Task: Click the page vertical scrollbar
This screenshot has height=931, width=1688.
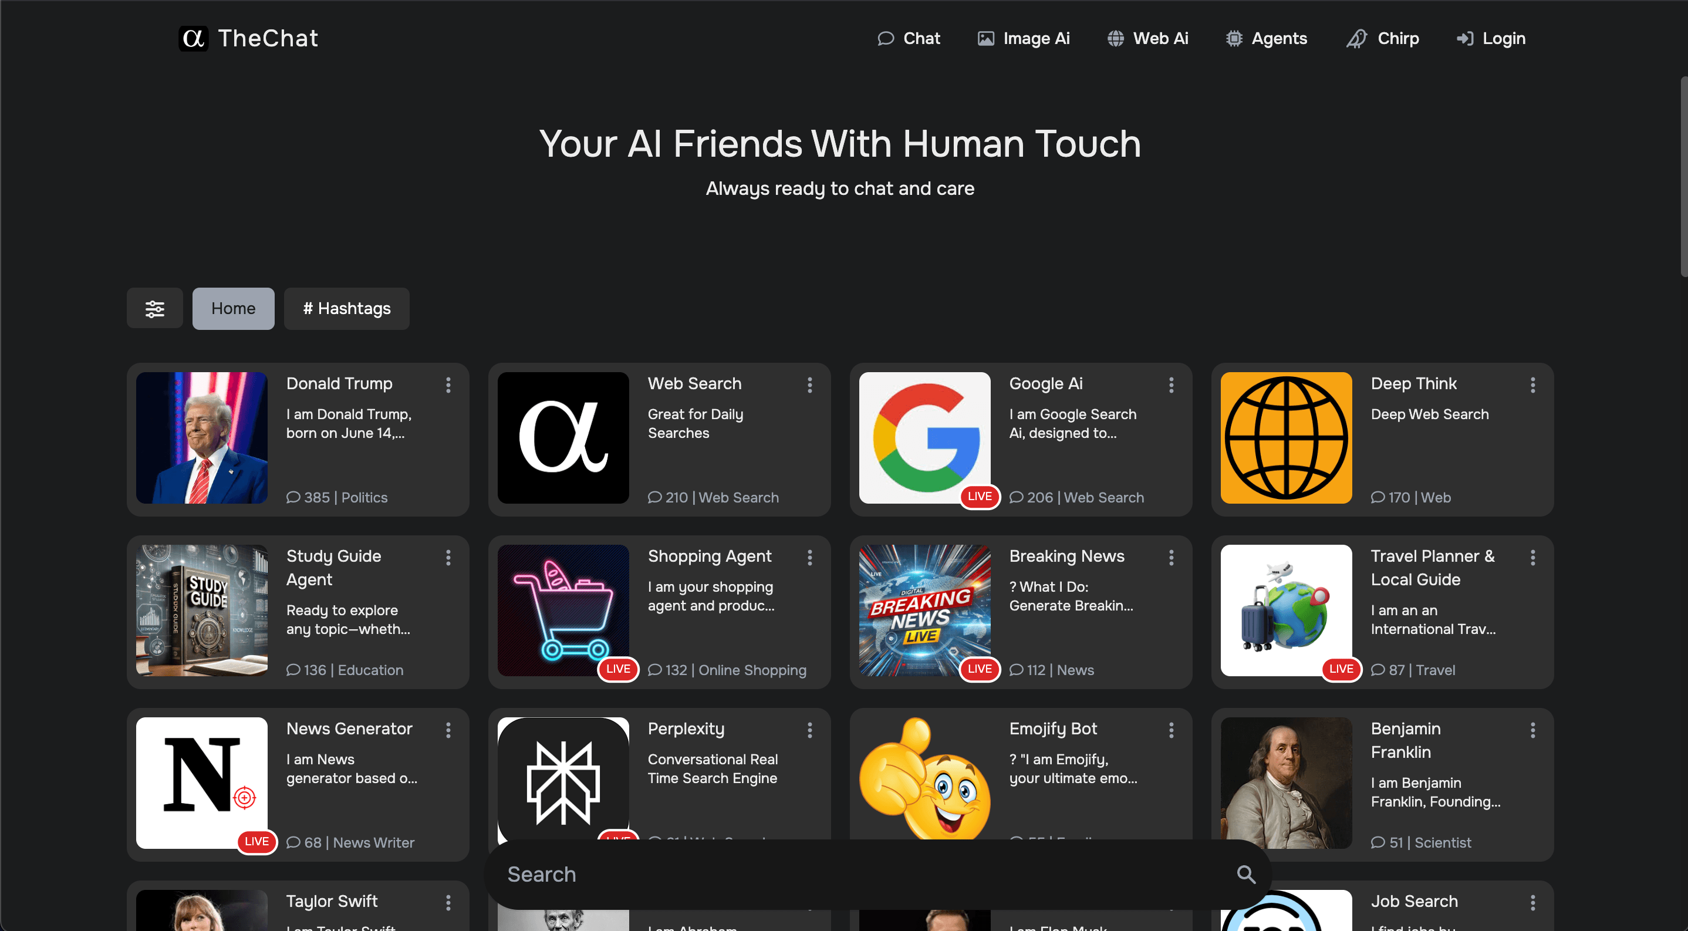Action: click(1683, 177)
